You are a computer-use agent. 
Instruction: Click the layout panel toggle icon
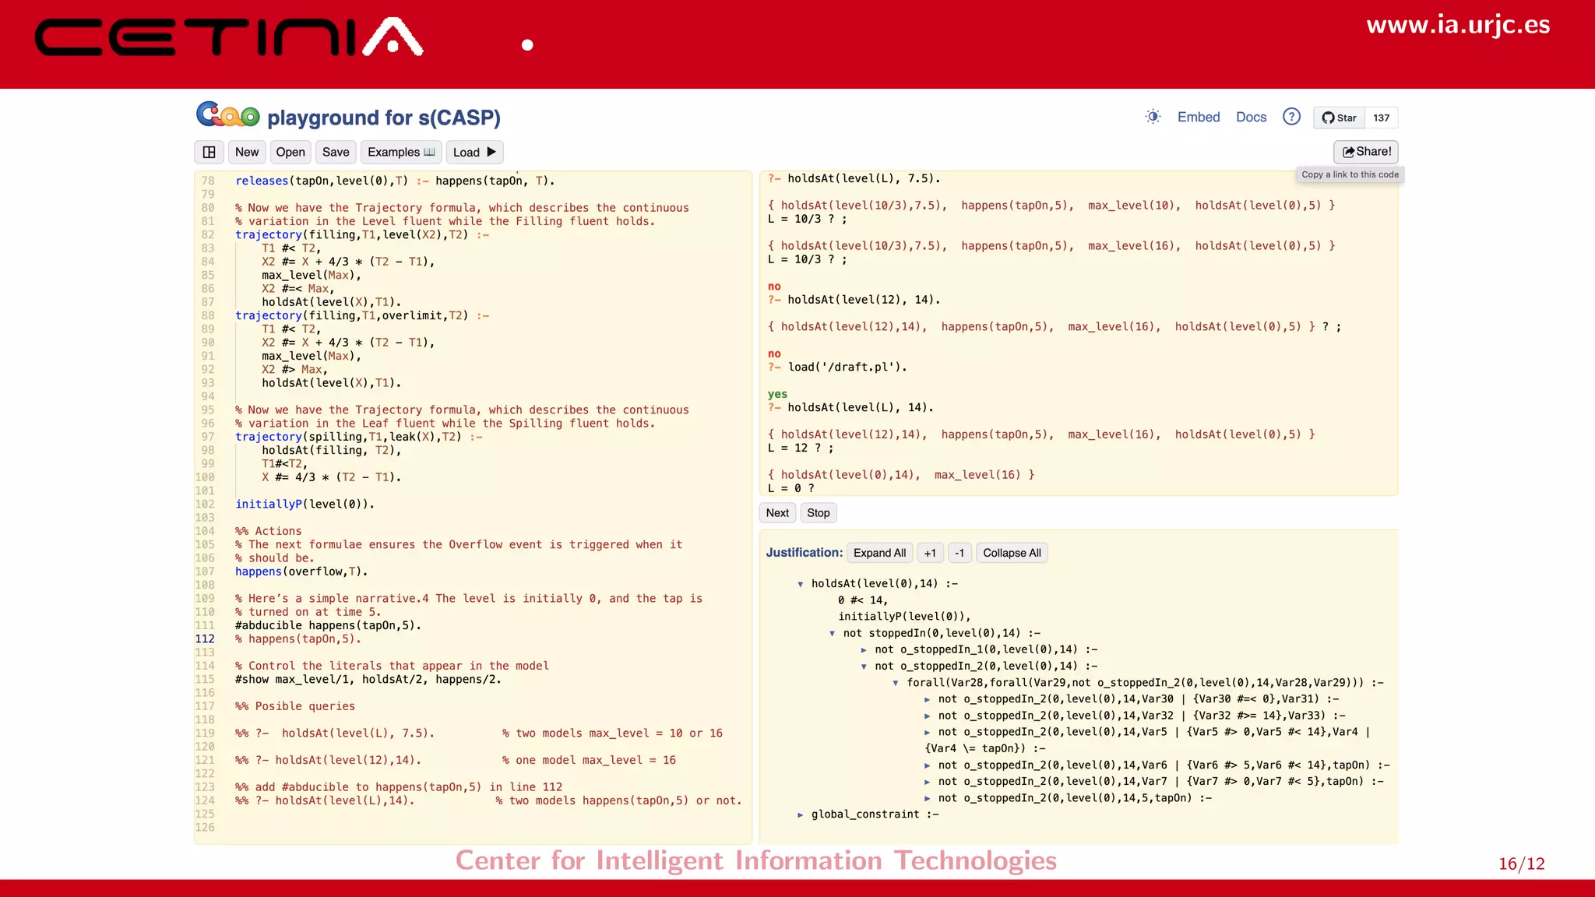[209, 152]
